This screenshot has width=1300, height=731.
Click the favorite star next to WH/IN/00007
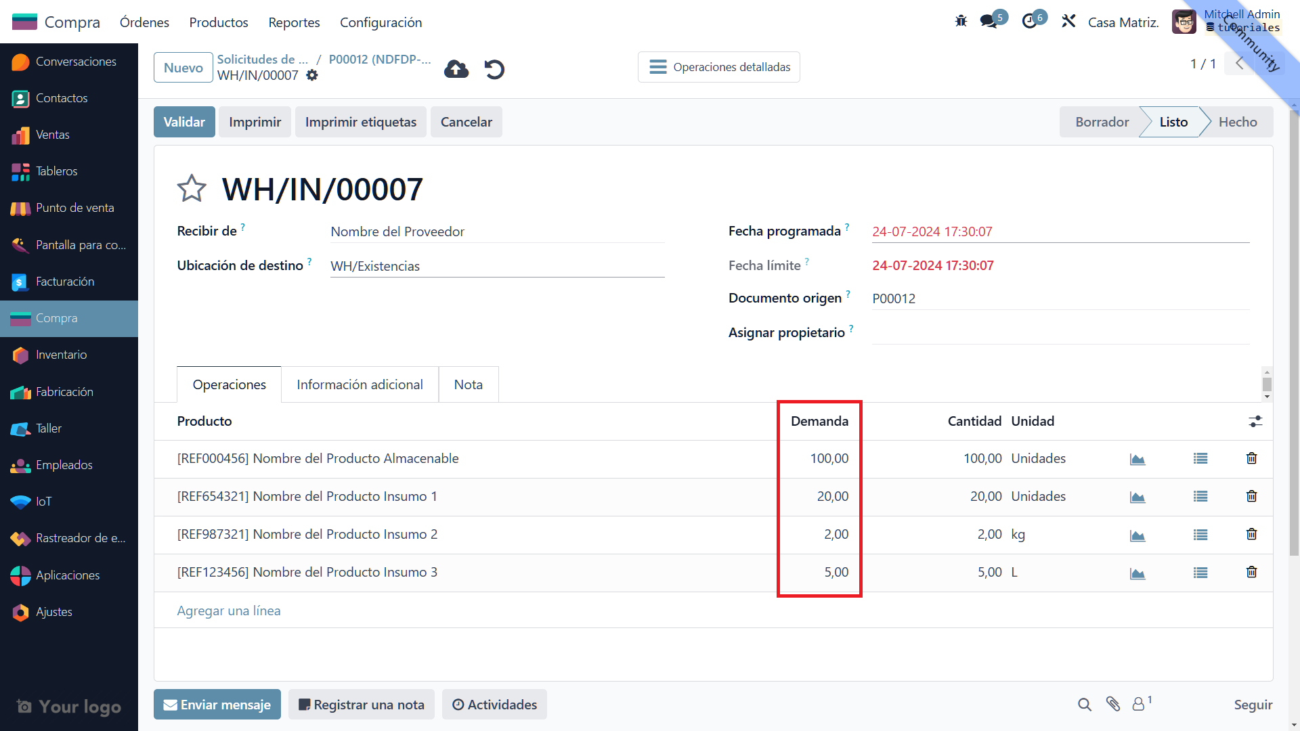(192, 189)
